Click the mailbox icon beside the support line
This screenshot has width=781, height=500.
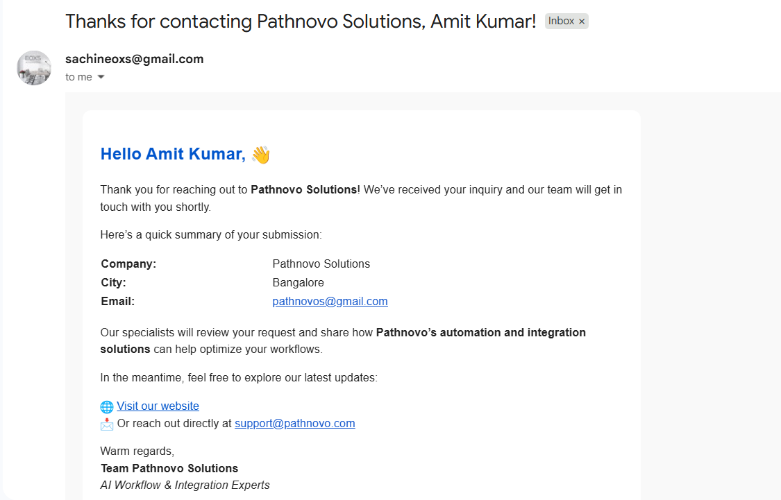[107, 424]
